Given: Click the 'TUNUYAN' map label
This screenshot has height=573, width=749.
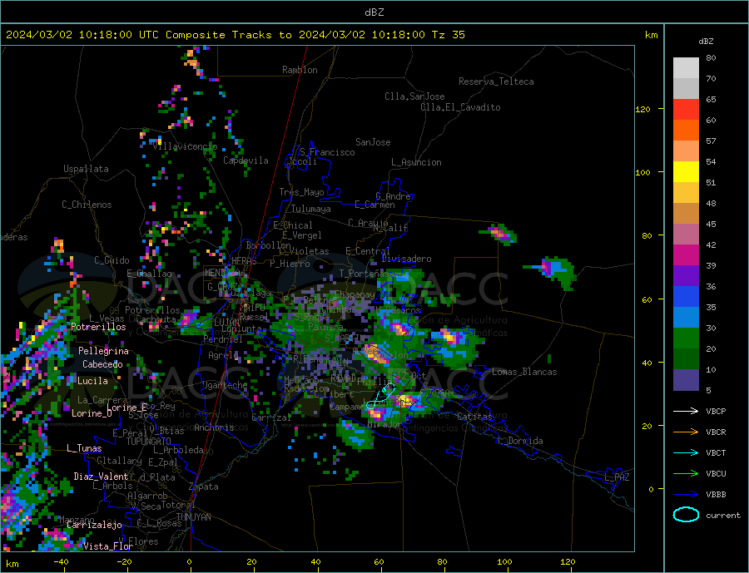Looking at the screenshot, I should (193, 517).
